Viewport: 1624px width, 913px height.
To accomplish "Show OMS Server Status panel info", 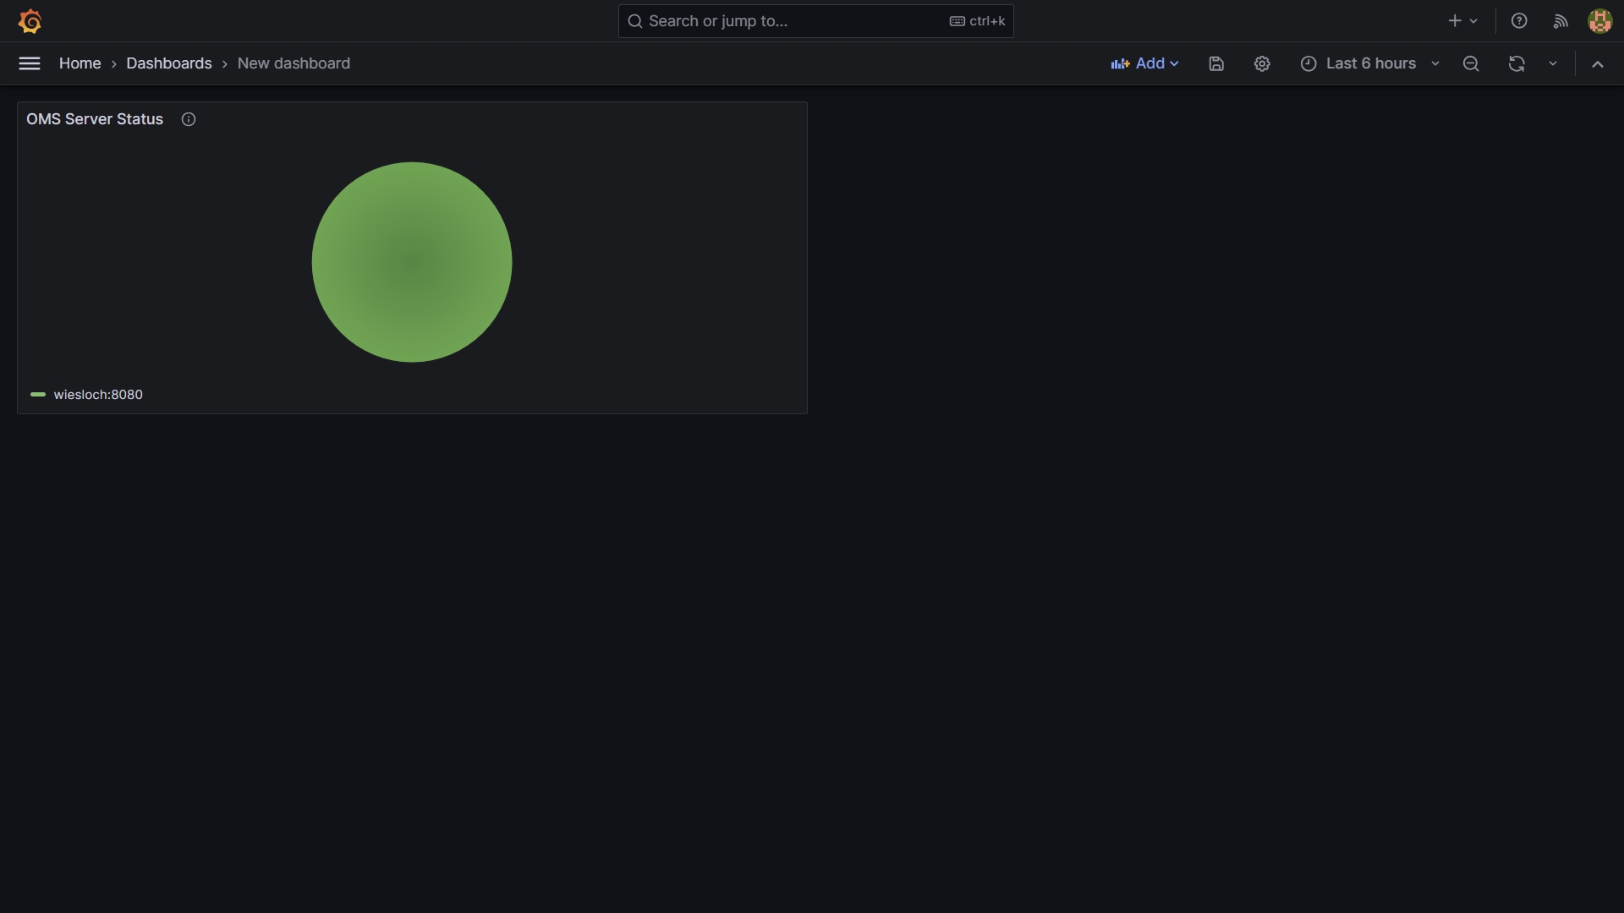I will click(189, 119).
